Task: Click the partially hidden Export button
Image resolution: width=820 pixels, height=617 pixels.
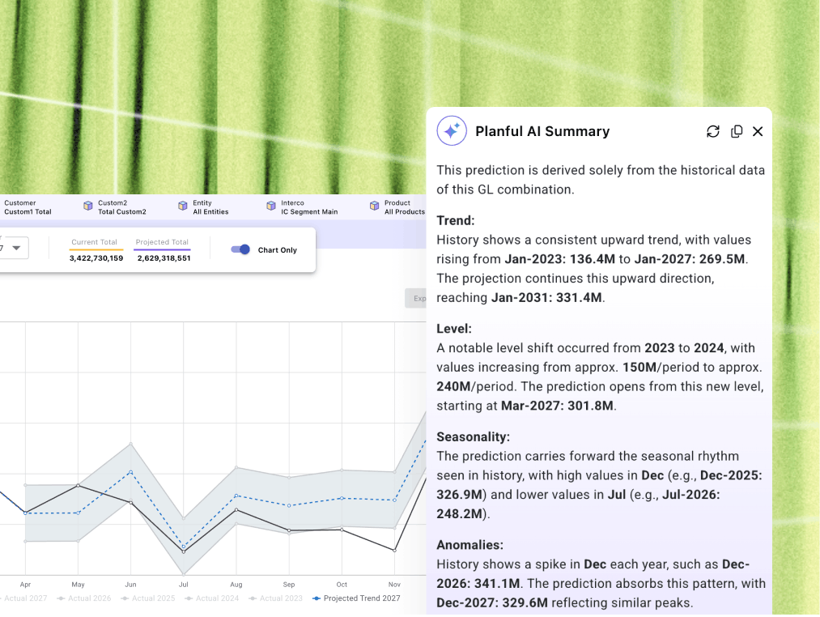Action: click(416, 298)
